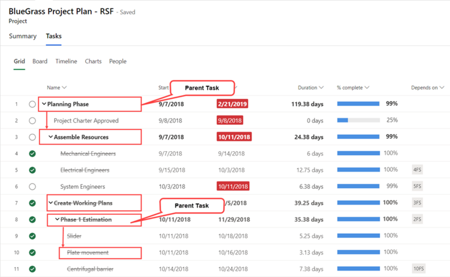Click the System Engineers progress bar
This screenshot has height=277, width=450.
pos(358,186)
